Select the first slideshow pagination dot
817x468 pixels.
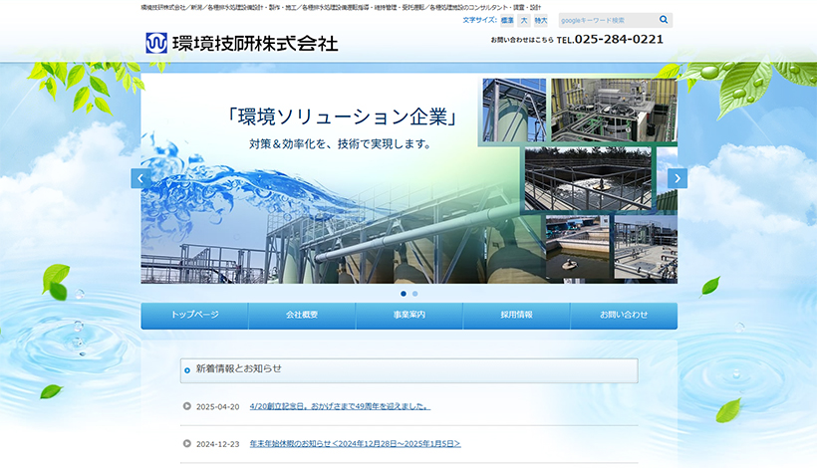point(403,294)
